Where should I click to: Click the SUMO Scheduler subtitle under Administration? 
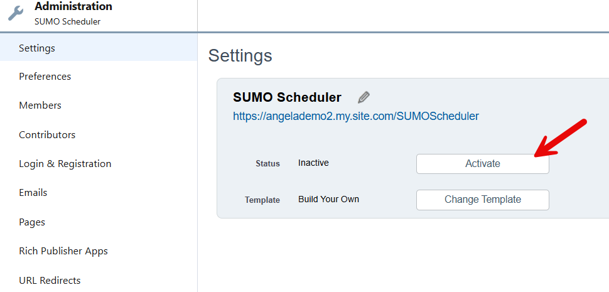tap(67, 21)
